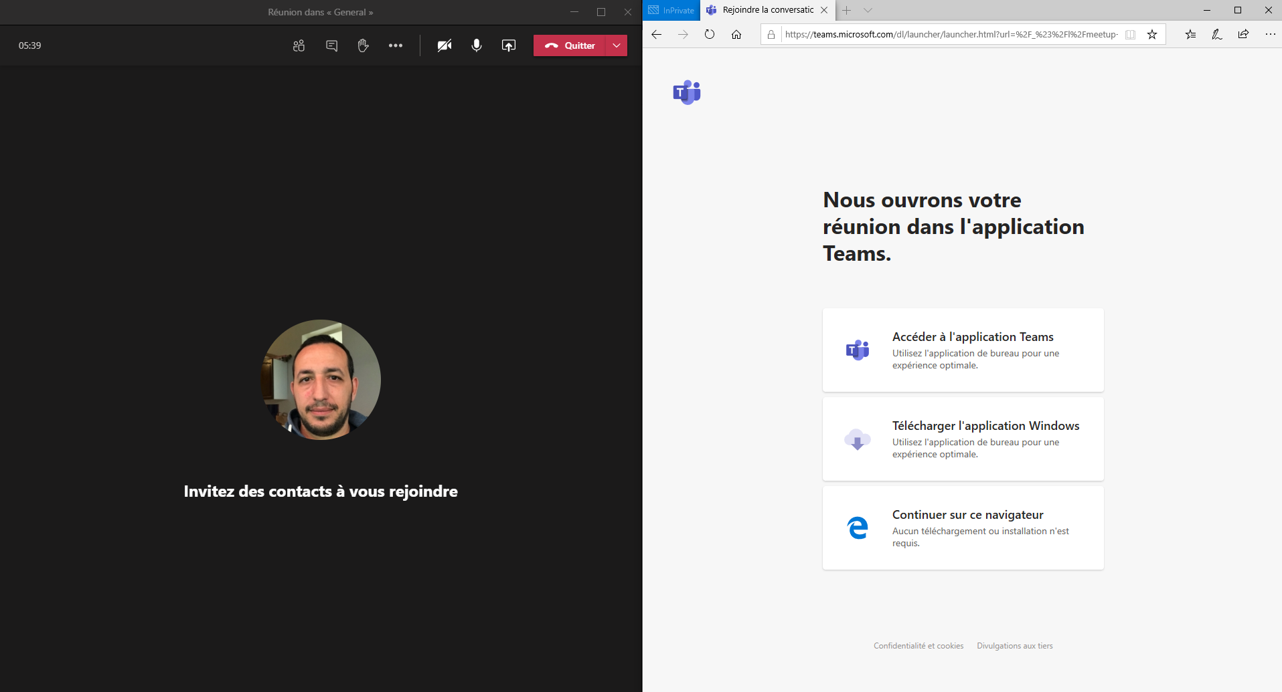
Task: Open more actions ellipsis in meeting toolbar
Action: (396, 45)
